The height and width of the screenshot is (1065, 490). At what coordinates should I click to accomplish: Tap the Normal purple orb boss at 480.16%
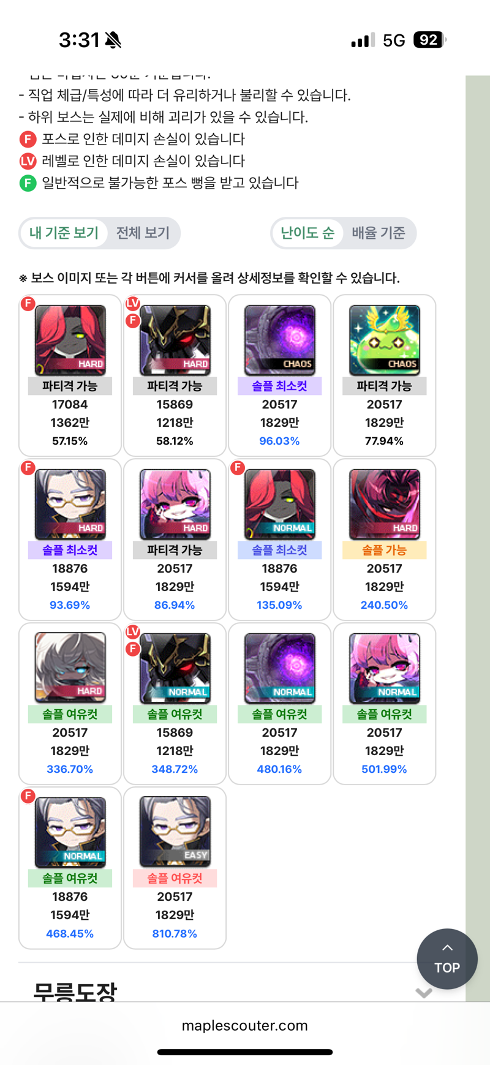[x=280, y=668]
